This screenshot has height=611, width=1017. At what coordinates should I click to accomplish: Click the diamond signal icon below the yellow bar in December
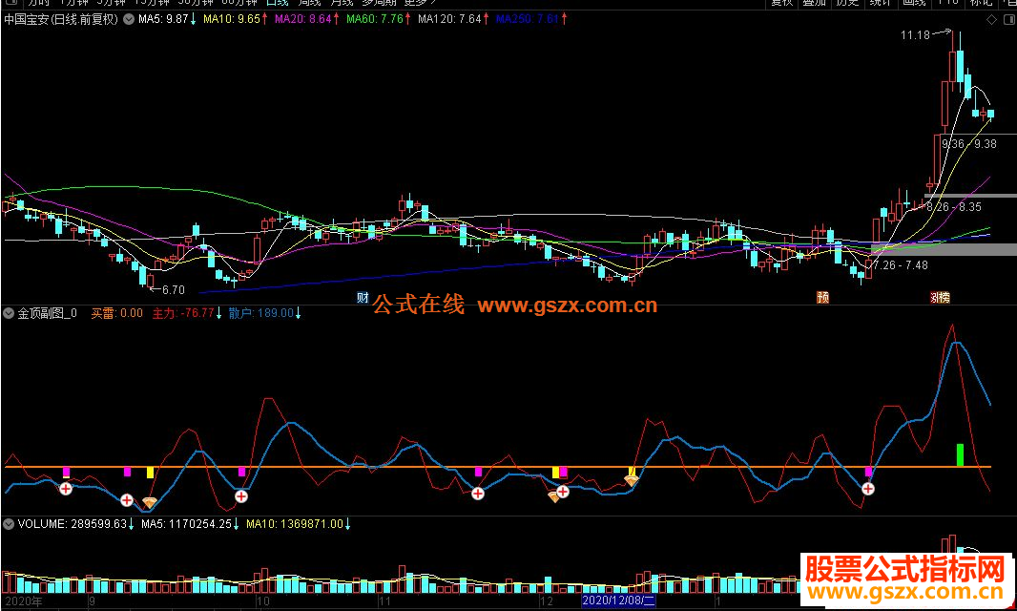[553, 496]
